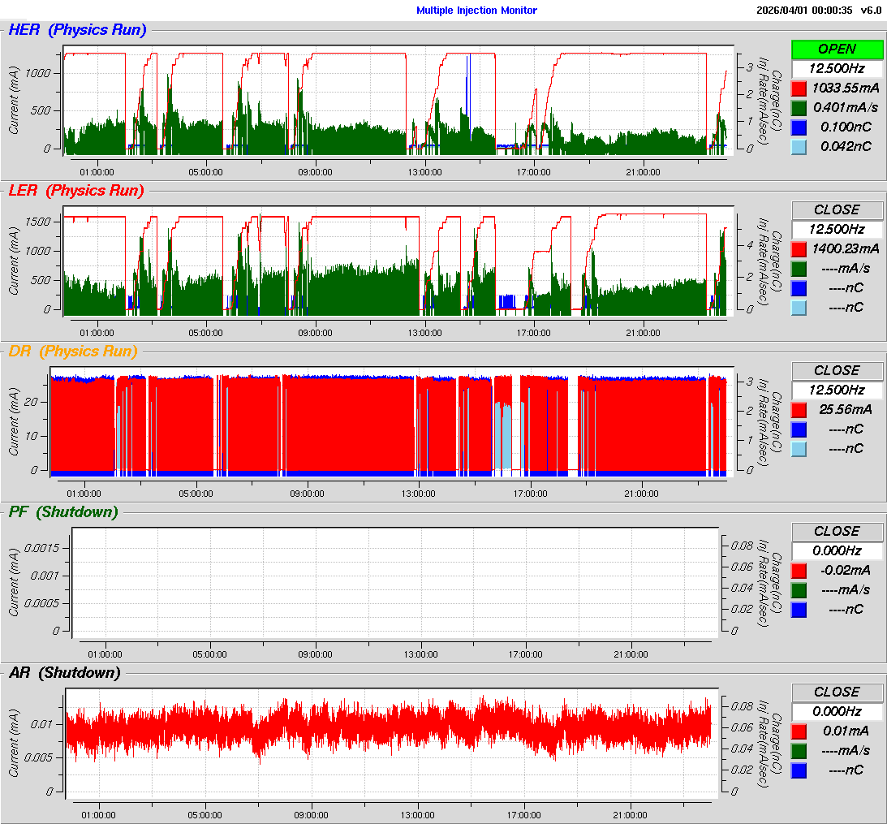Toggle the CLOSE status in AR panel
The width and height of the screenshot is (887, 824).
point(837,692)
